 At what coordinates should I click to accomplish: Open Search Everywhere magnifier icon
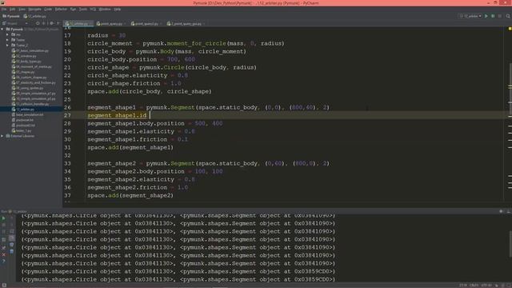[x=508, y=16]
